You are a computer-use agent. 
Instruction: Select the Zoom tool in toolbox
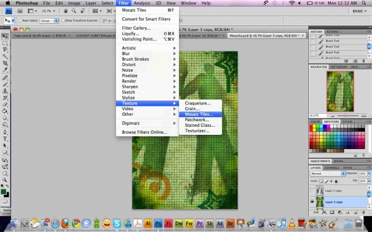(x=5, y=180)
